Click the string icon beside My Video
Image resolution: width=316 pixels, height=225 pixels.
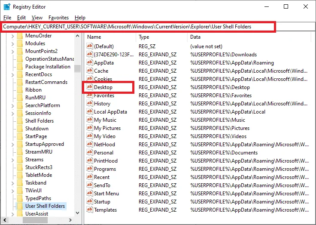(90, 136)
